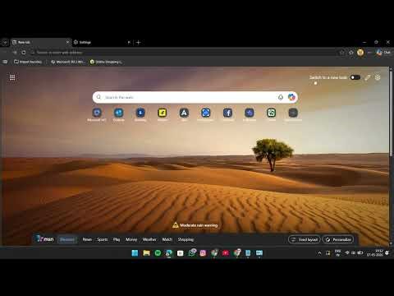Select the Weather feed tab
Viewport: 394px width, 296px height.
pyautogui.click(x=149, y=239)
